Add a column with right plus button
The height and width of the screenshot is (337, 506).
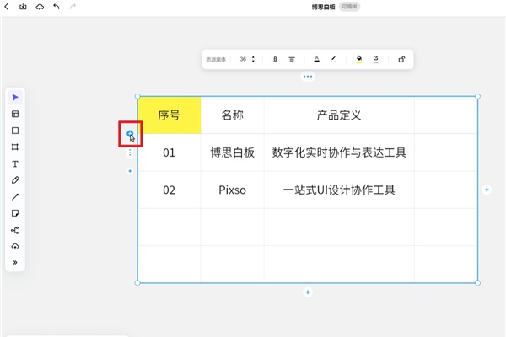(487, 190)
